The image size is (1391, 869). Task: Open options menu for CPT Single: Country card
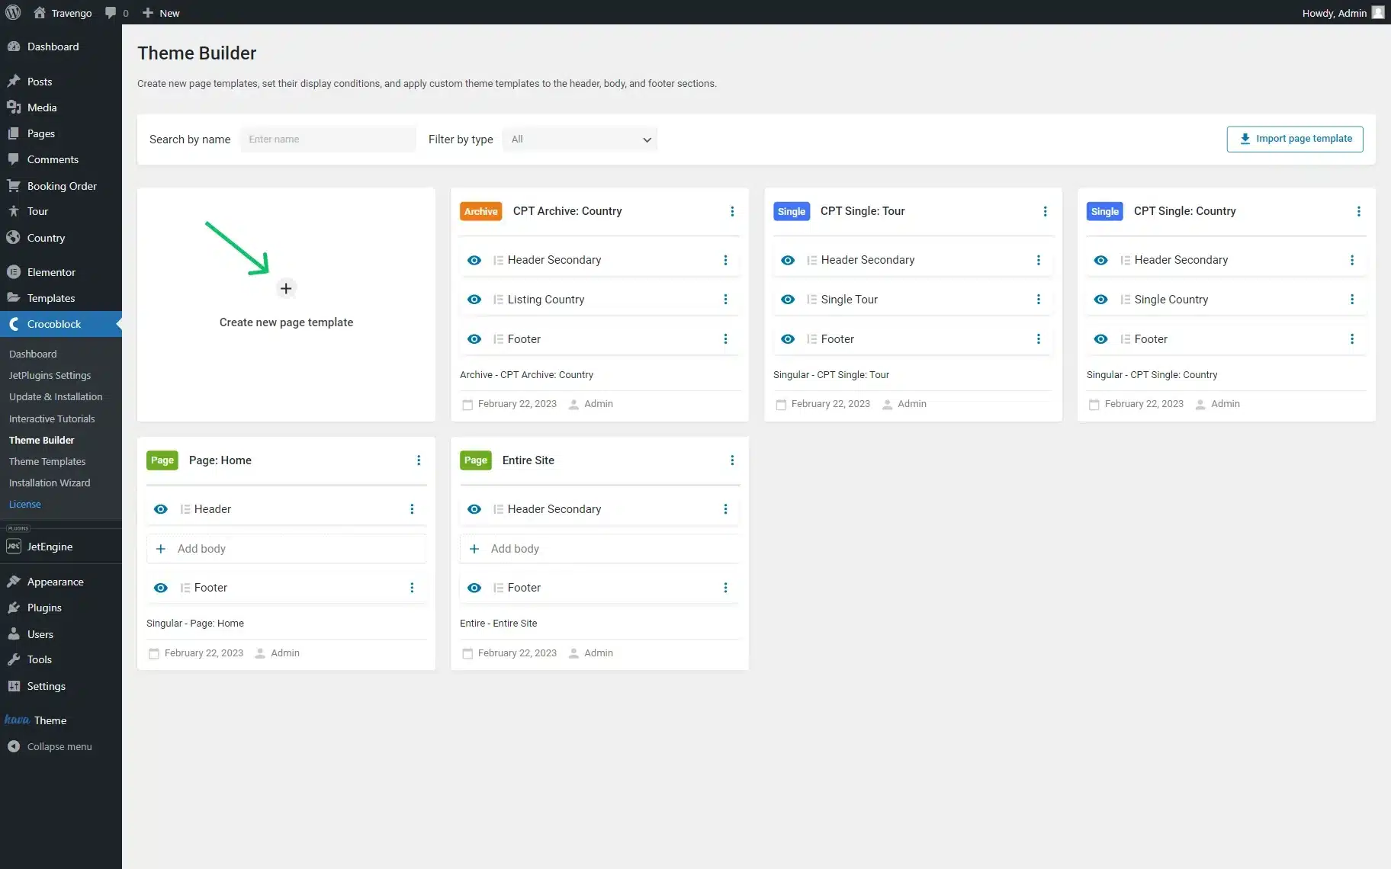pos(1359,211)
